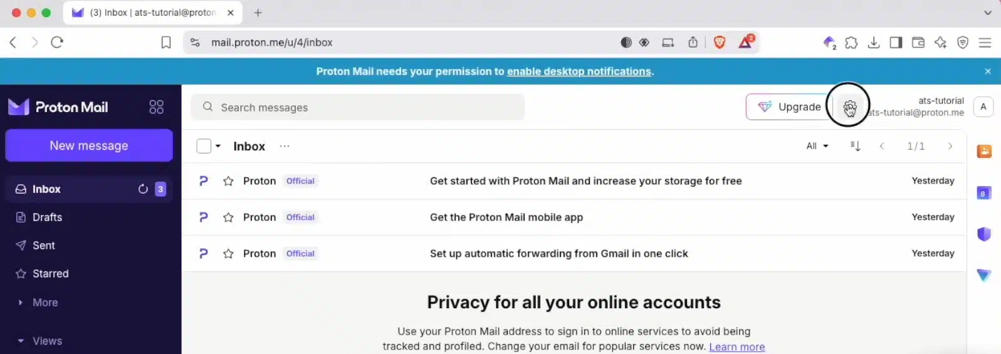Viewport: 1001px width, 354px height.
Task: Open Proton Contacts side panel icon
Action: [984, 151]
